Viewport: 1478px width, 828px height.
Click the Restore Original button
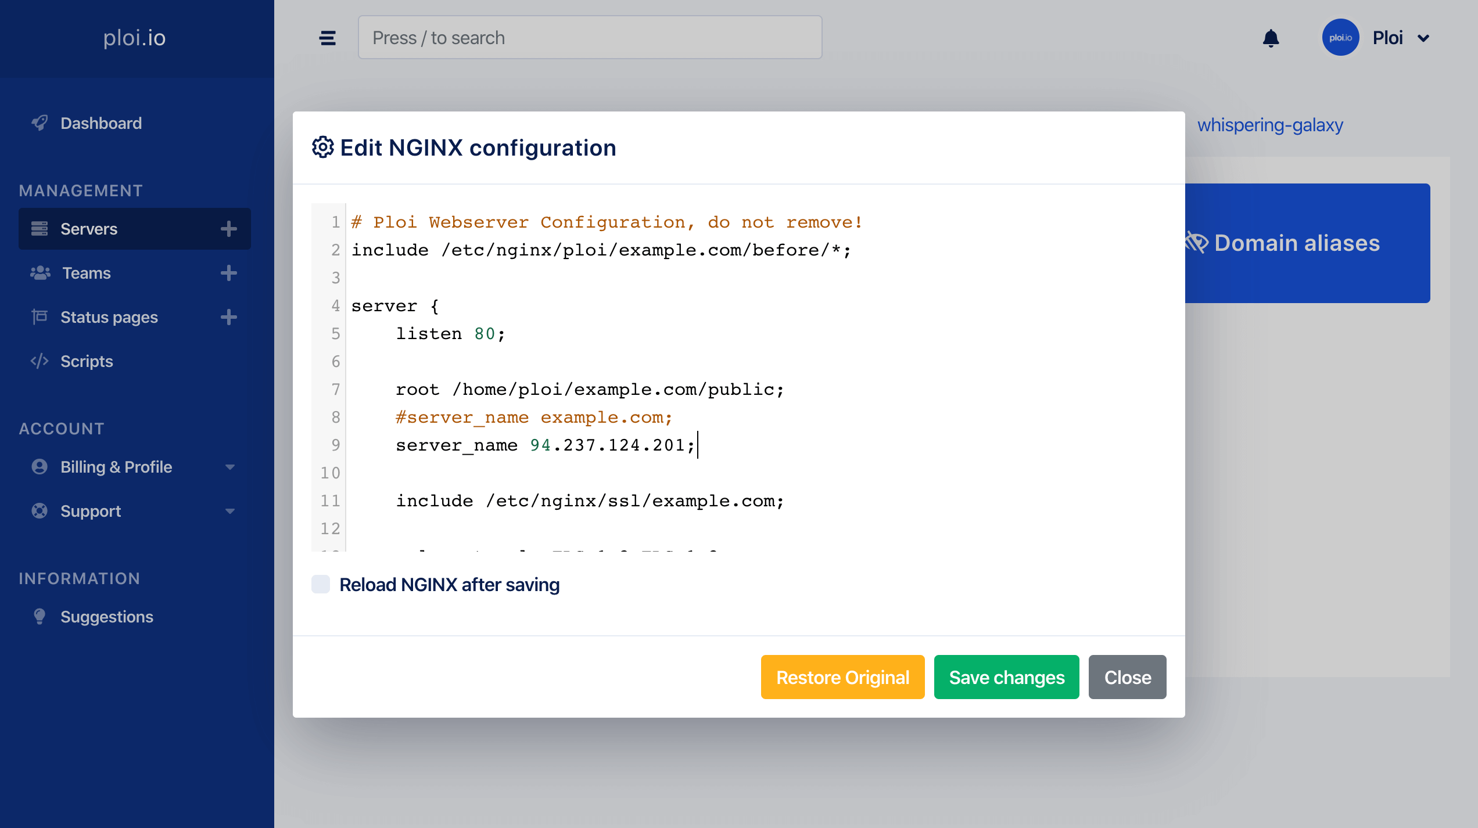click(x=842, y=677)
